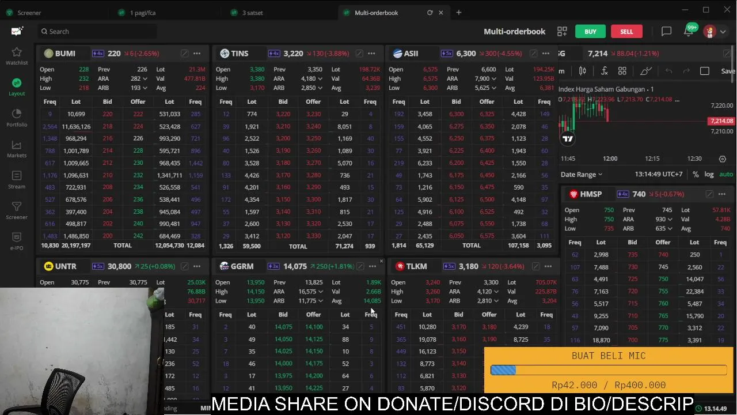This screenshot has width=737, height=415.
Task: Open the indicators fx icon in chart
Action: click(x=604, y=71)
